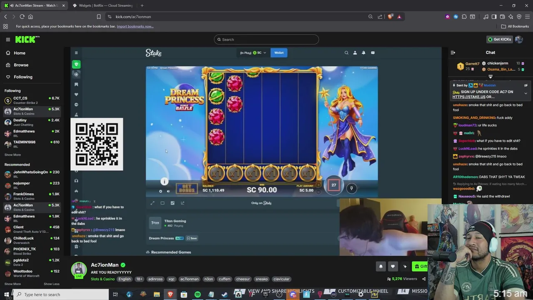Open TAEMIN1998 channel in Following list
This screenshot has width=533, height=300.
click(x=32, y=144)
